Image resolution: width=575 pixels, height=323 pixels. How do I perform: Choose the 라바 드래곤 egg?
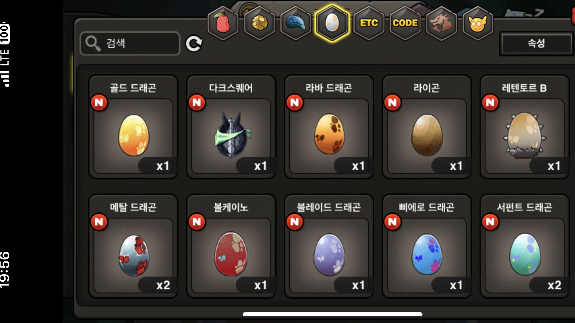(329, 127)
